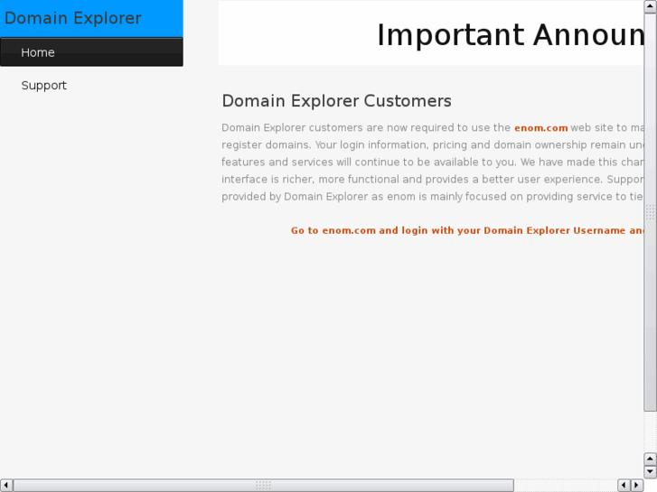Click the 'Go to enom.com and login' link
This screenshot has width=657, height=492.
coord(467,230)
